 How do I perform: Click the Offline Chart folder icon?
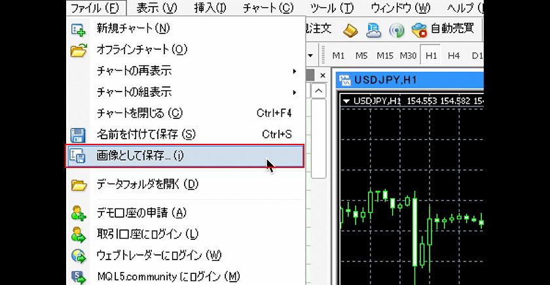[x=78, y=50]
